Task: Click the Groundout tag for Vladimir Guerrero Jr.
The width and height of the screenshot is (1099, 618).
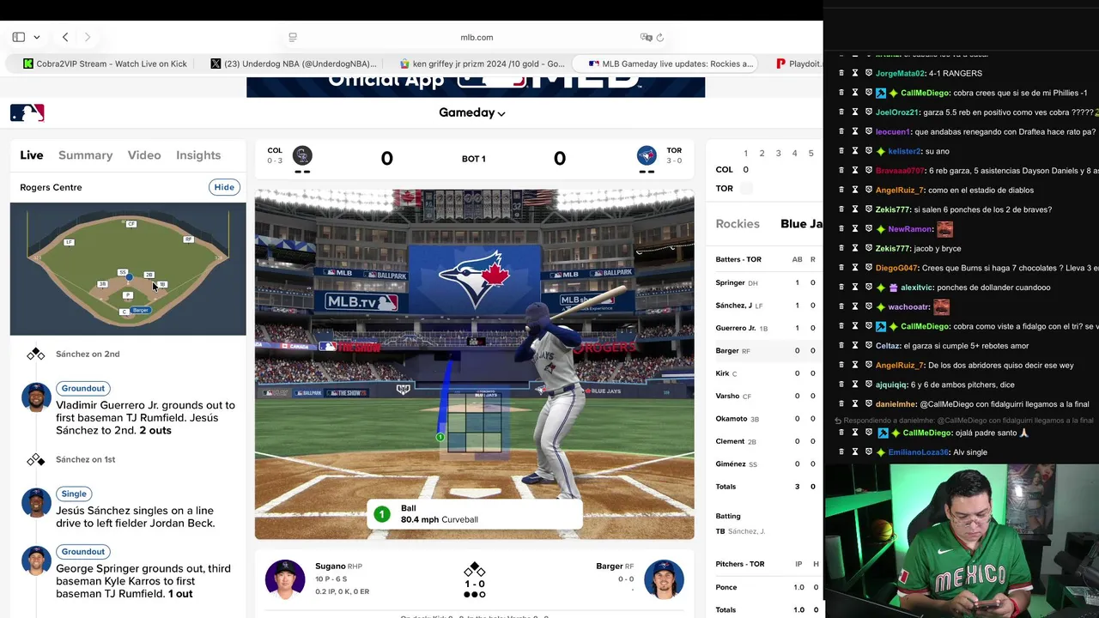Action: pyautogui.click(x=83, y=388)
